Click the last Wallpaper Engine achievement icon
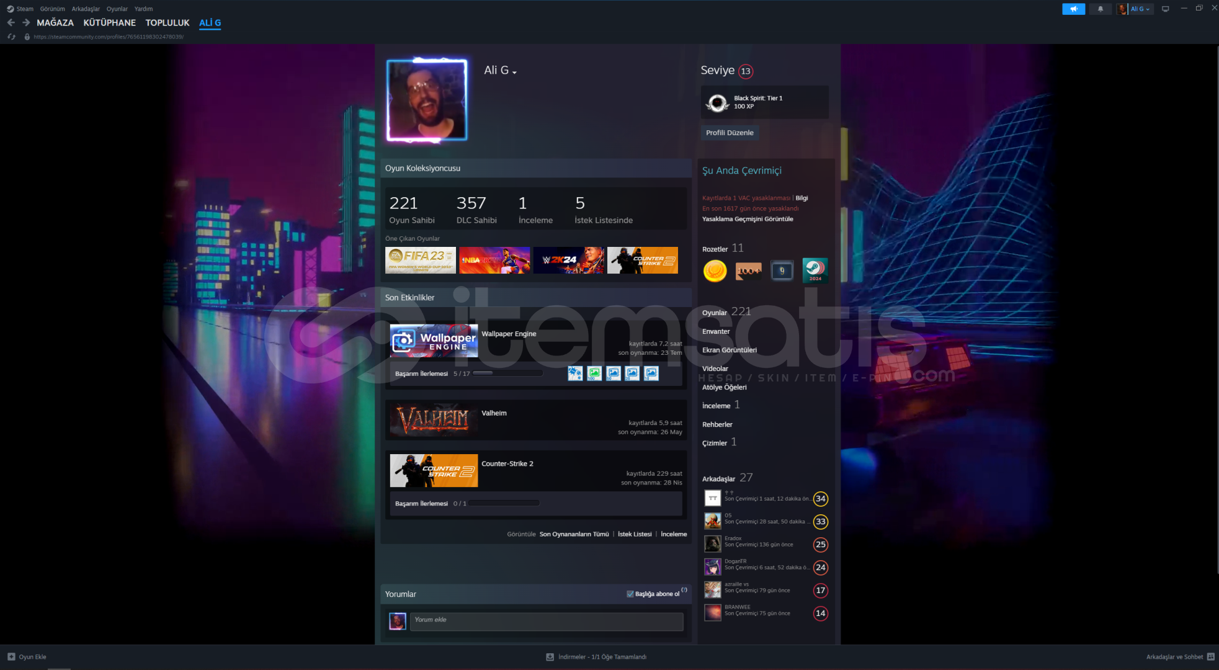1219x670 pixels. 651,373
